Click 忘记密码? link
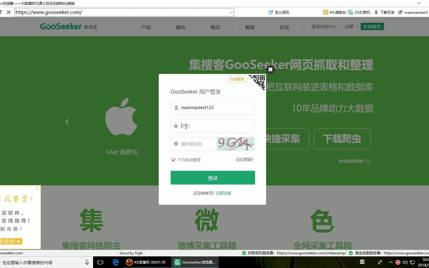 (x=245, y=159)
